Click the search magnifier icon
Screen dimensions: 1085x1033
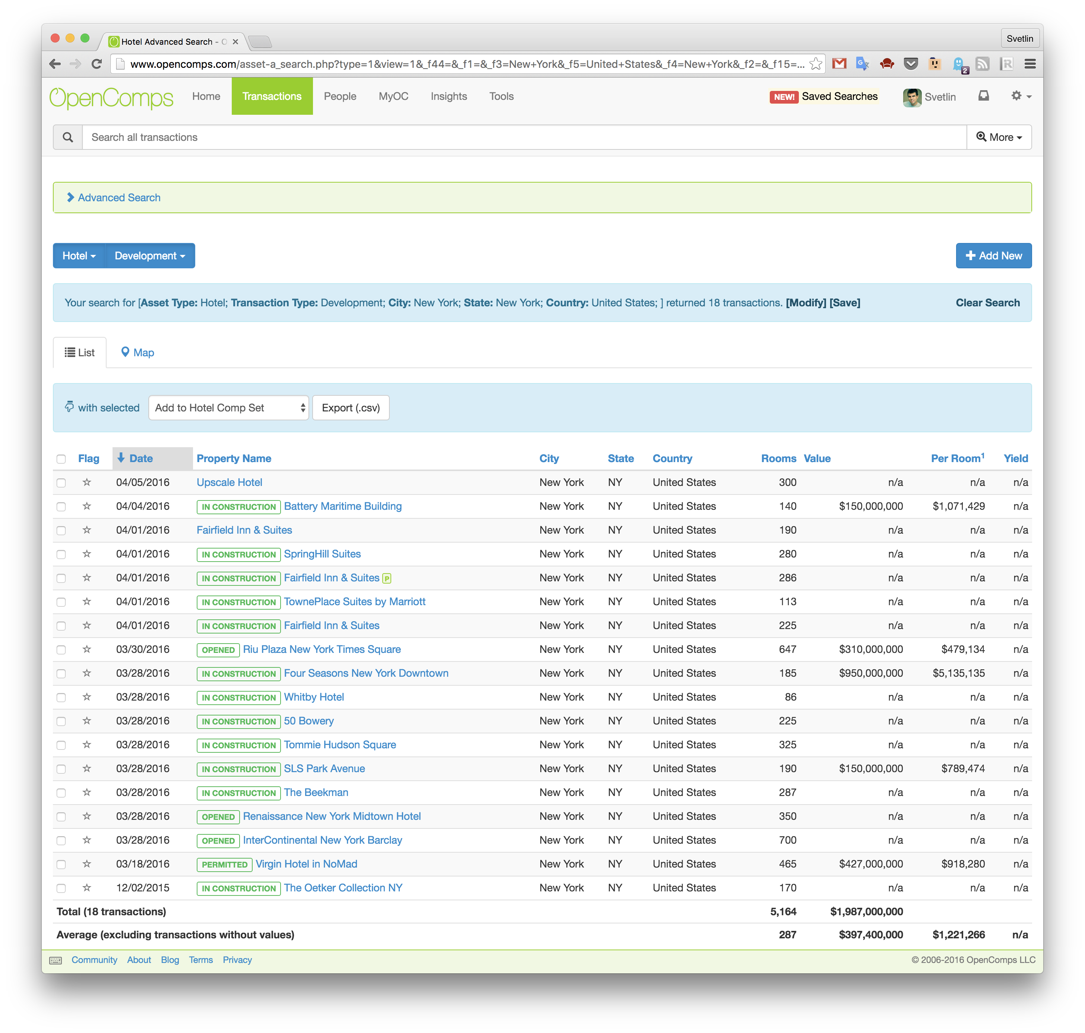[68, 137]
